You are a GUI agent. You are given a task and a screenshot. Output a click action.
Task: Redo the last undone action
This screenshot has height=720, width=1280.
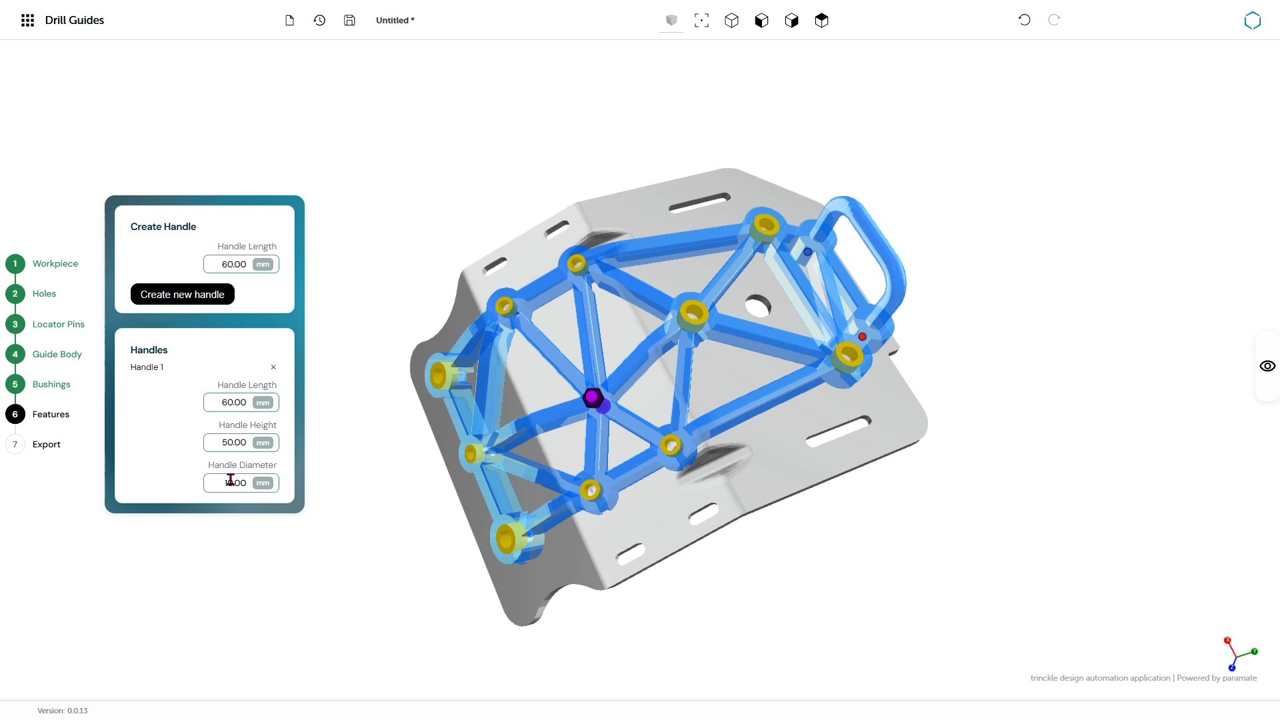[1054, 20]
